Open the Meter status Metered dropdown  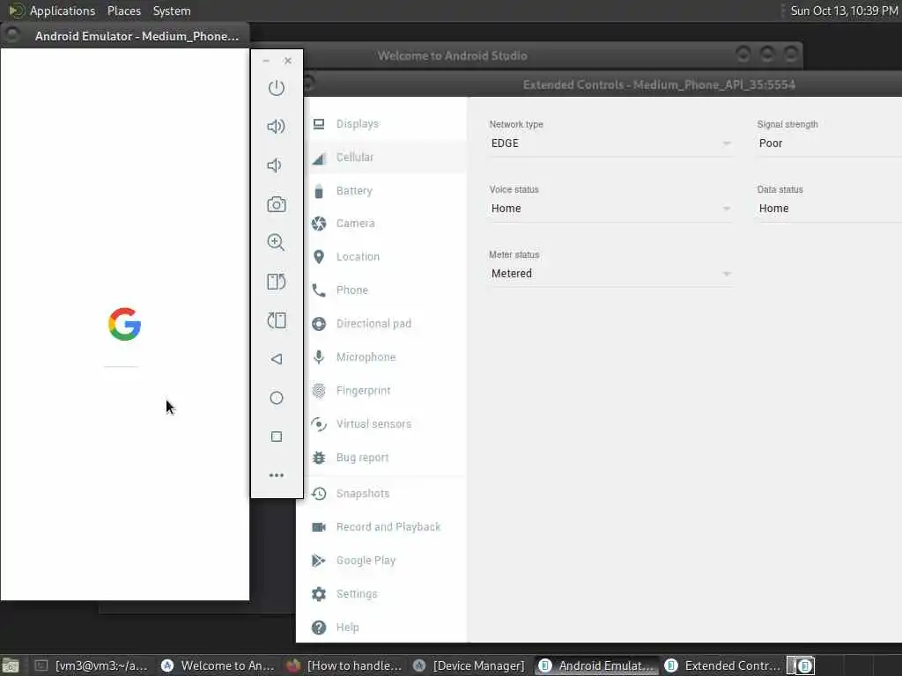coord(610,274)
